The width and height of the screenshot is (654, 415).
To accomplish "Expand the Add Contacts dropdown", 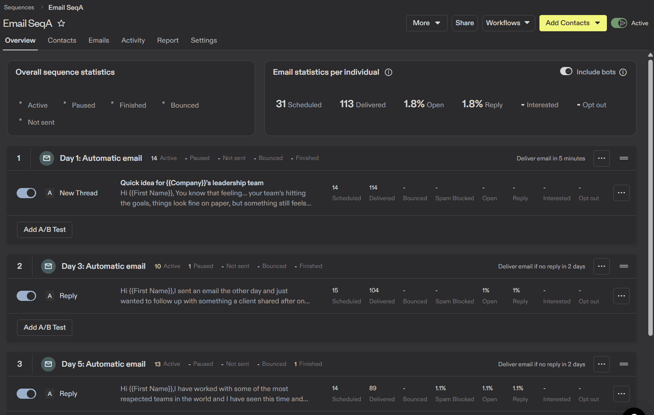I will [573, 23].
